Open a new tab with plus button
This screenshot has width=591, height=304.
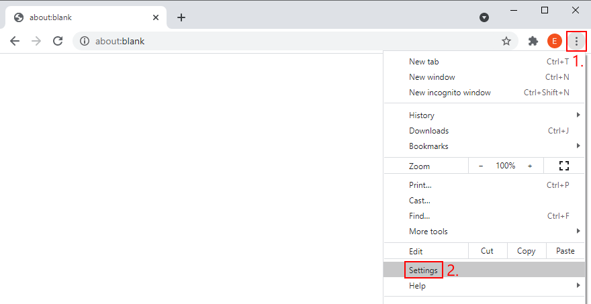click(x=181, y=17)
